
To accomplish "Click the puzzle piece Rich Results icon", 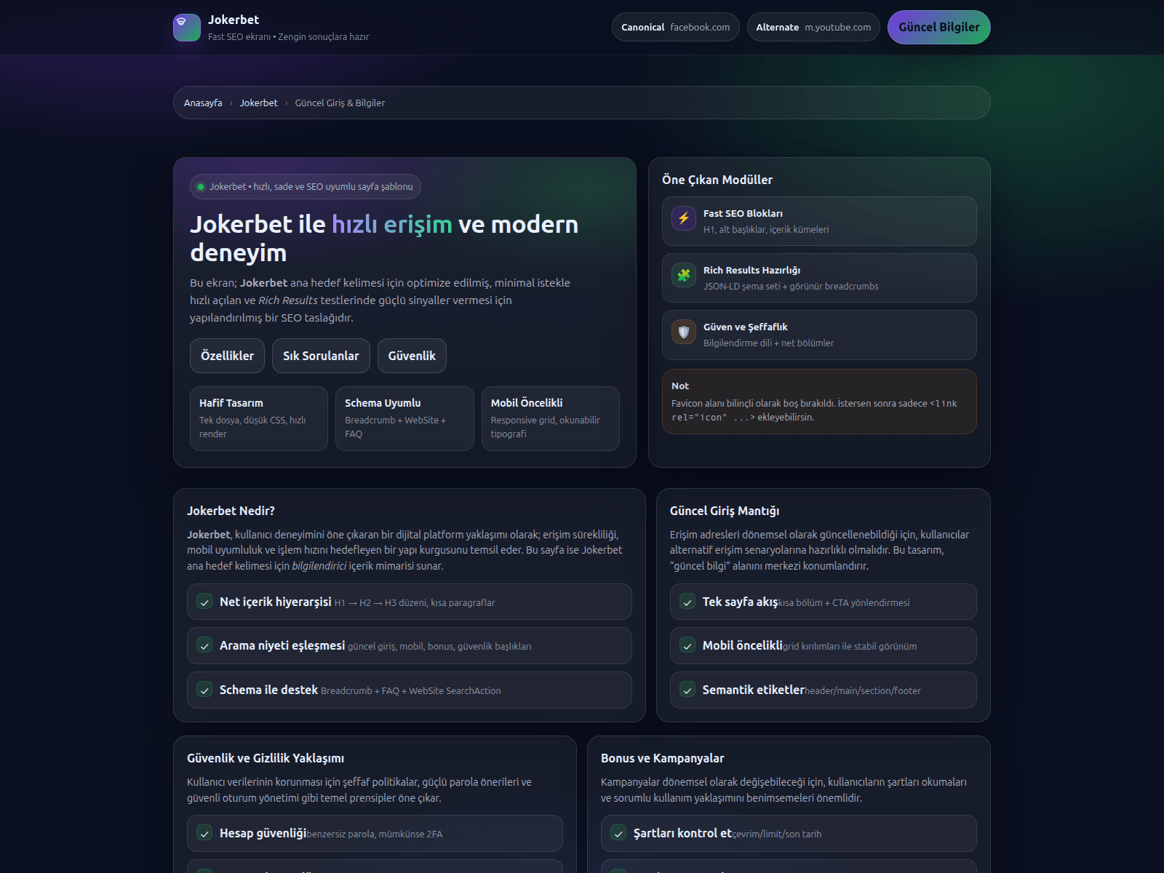I will click(x=684, y=275).
